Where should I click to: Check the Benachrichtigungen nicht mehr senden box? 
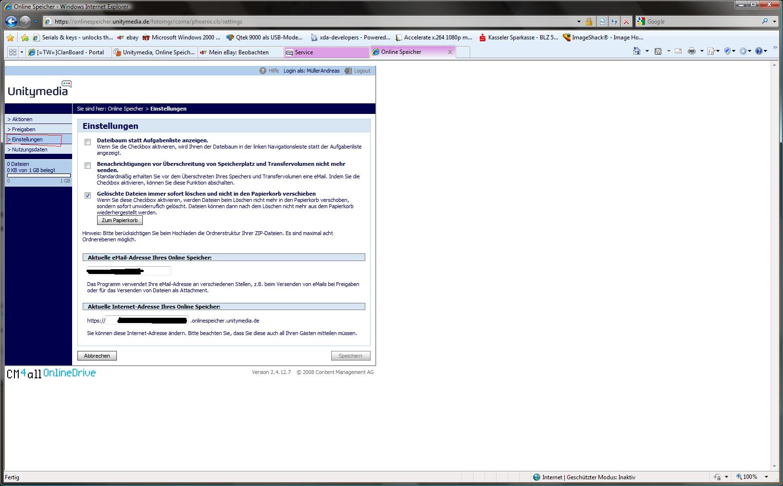tap(87, 166)
